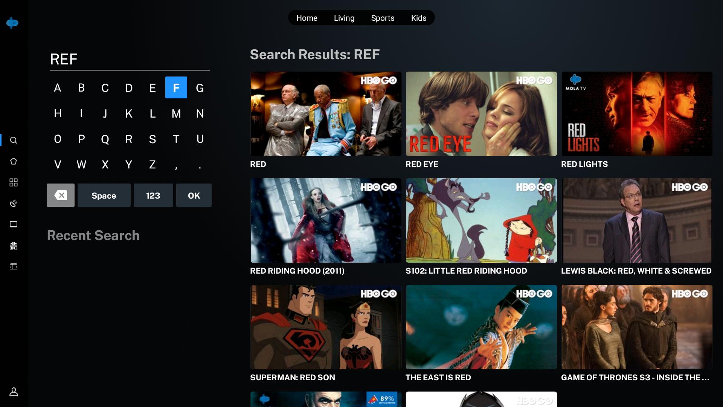Click the Space key
Screen dimensions: 723x407
click(104, 195)
